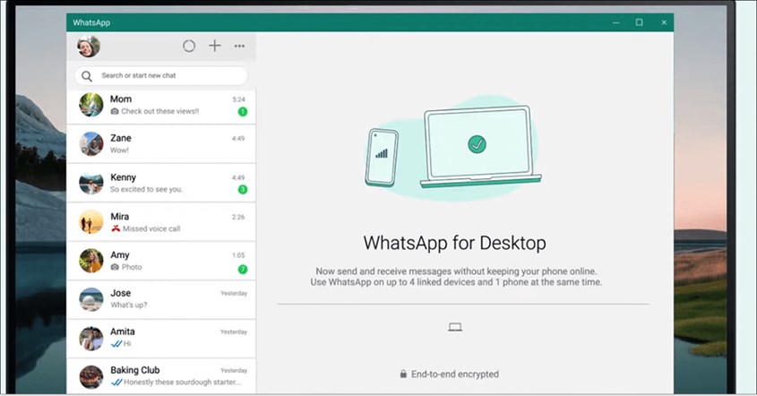Click the unread badge on Amy's chat
The image size is (757, 396).
(243, 270)
